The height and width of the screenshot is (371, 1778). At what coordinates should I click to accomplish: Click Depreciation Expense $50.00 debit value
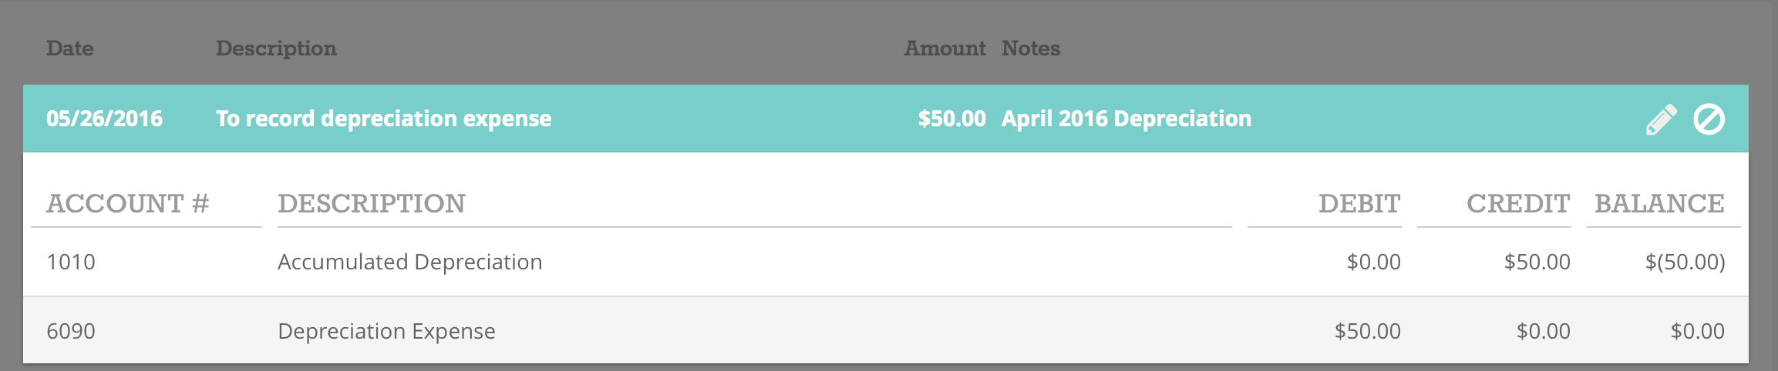(1368, 331)
